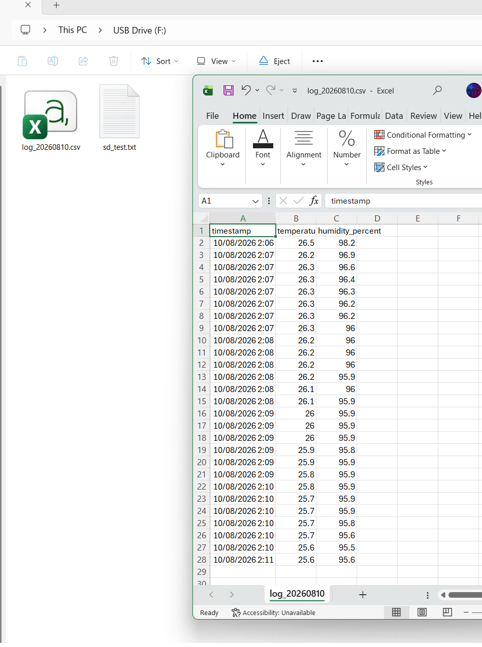Open the Sort menu in File Explorer
Screen dimensions: 482x647
click(x=159, y=61)
